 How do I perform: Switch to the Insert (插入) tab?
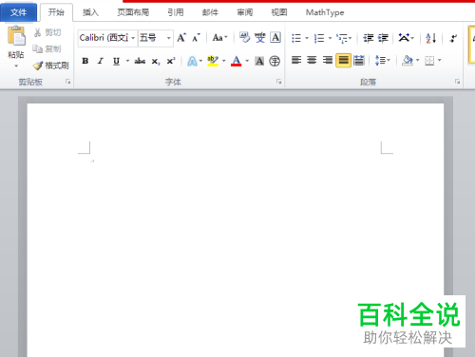point(90,12)
